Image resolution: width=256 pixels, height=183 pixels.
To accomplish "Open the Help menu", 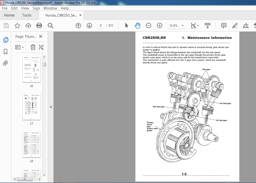I will click(x=65, y=8).
